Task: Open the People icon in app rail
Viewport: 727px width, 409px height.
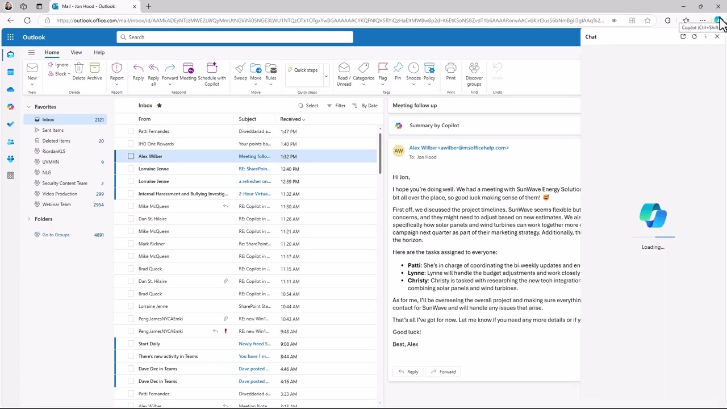Action: 10,141
